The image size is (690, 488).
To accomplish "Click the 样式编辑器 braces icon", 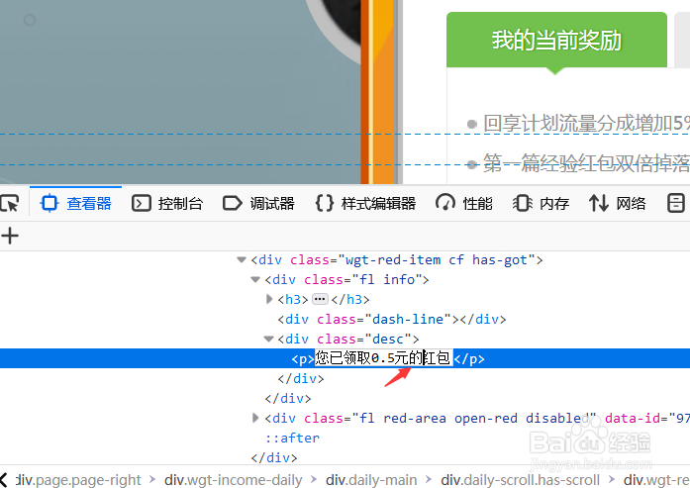I will click(325, 203).
